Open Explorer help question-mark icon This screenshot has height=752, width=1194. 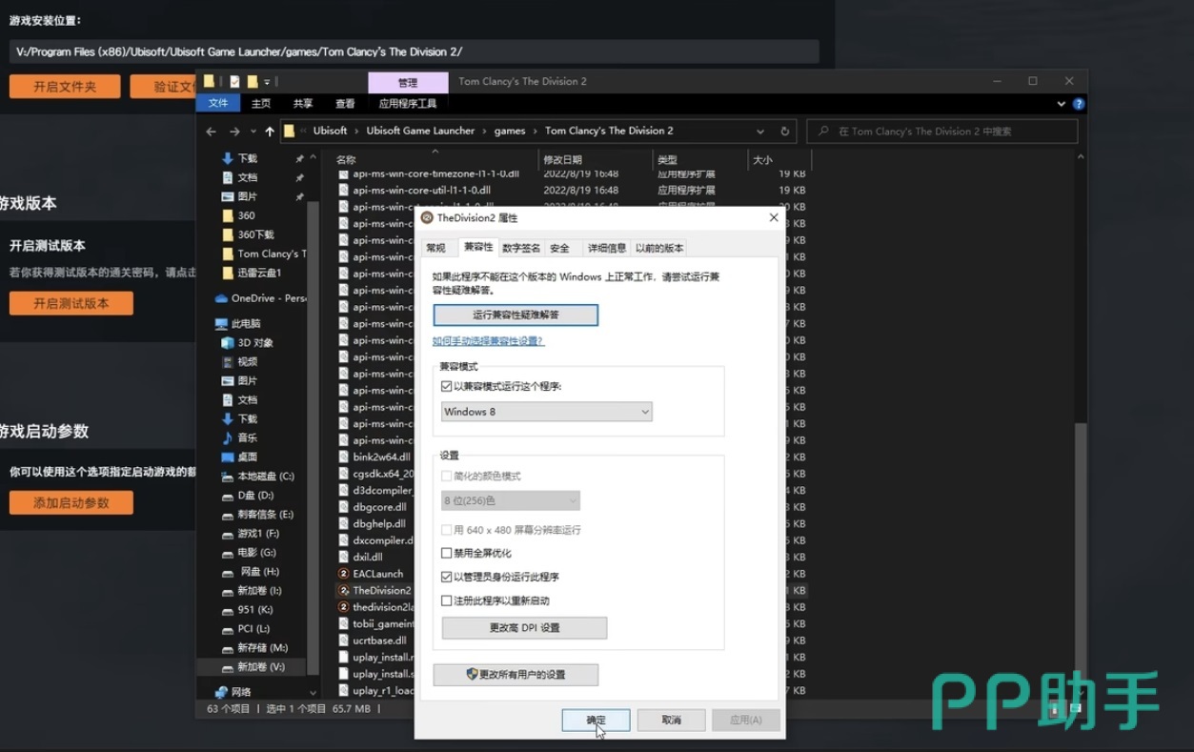click(1079, 104)
